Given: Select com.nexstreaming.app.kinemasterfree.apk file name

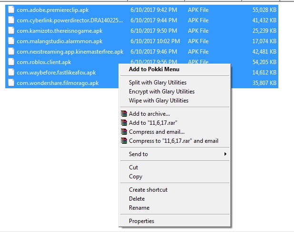Looking at the screenshot, I should pos(70,52).
